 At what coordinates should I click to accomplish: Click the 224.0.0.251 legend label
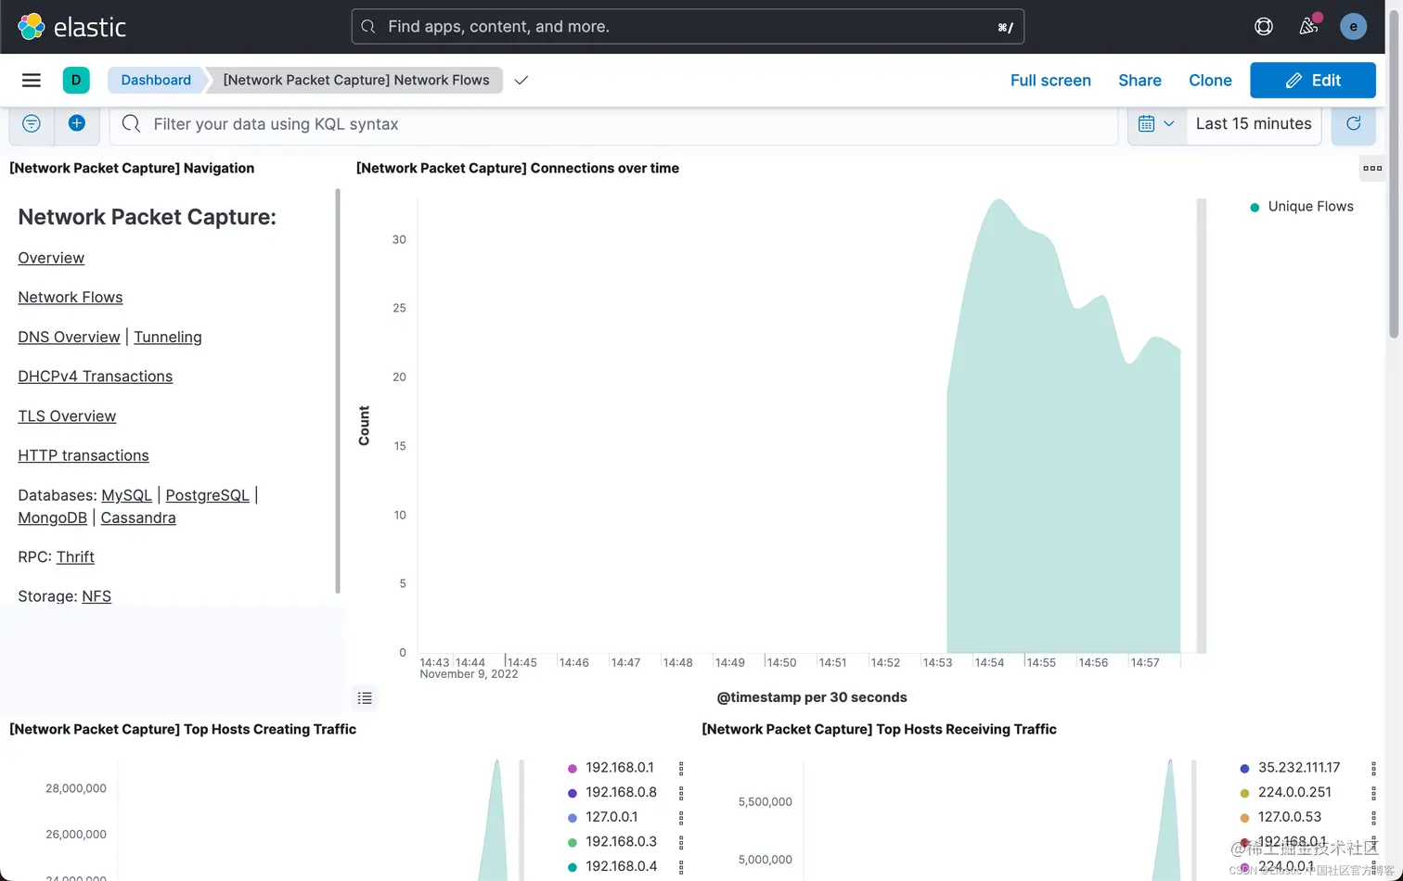coord(1294,792)
